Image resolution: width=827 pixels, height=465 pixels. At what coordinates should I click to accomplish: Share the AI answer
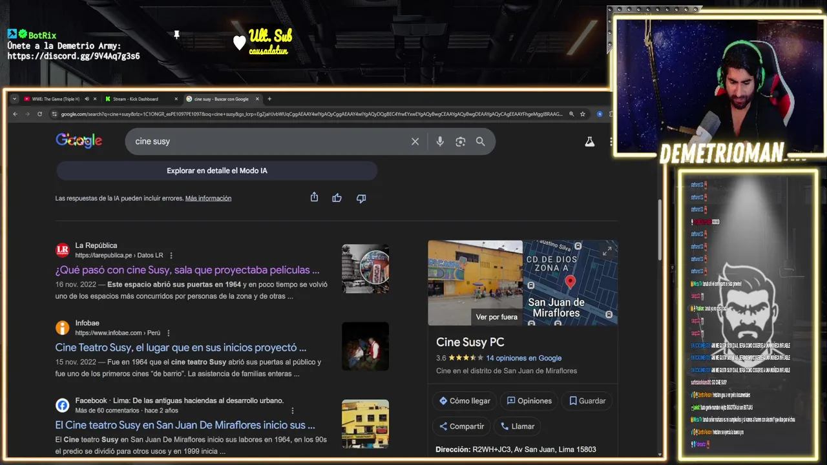314,198
